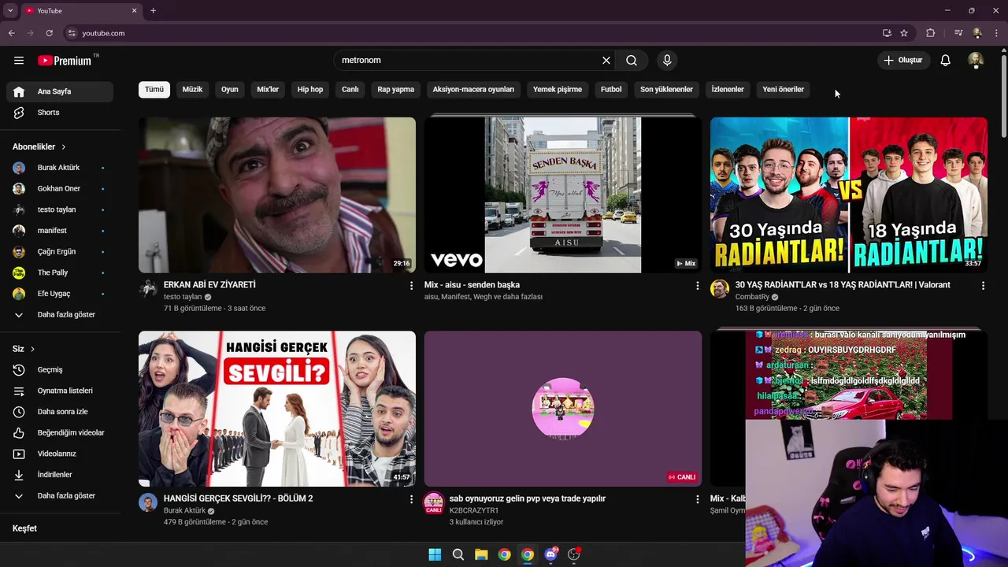Click the Chrome address bar
This screenshot has width=1008, height=567.
tap(472, 33)
